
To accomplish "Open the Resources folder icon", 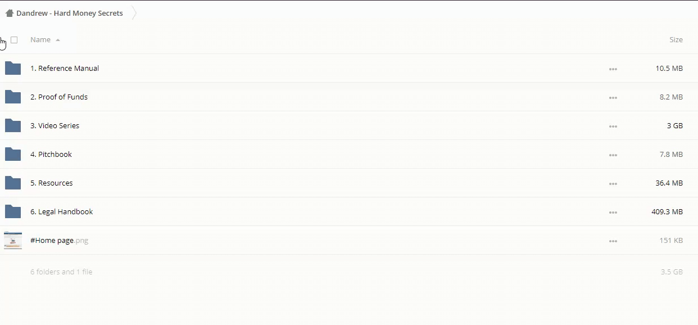I will click(x=13, y=183).
